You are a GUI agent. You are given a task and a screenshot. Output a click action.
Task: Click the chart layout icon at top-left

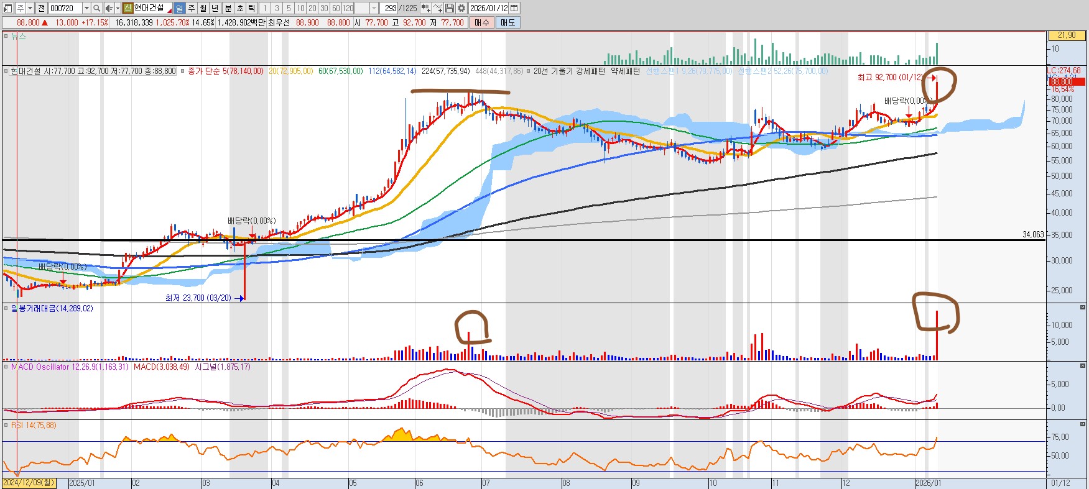(7, 8)
